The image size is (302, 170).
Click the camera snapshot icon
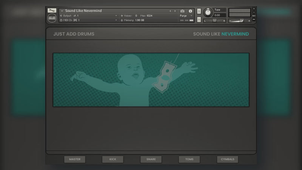[x=182, y=11]
